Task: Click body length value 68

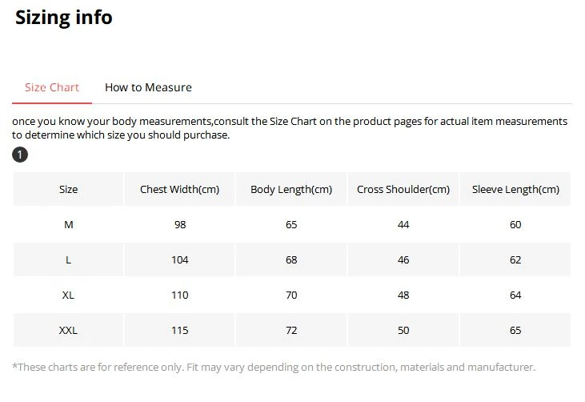Action: (x=291, y=259)
